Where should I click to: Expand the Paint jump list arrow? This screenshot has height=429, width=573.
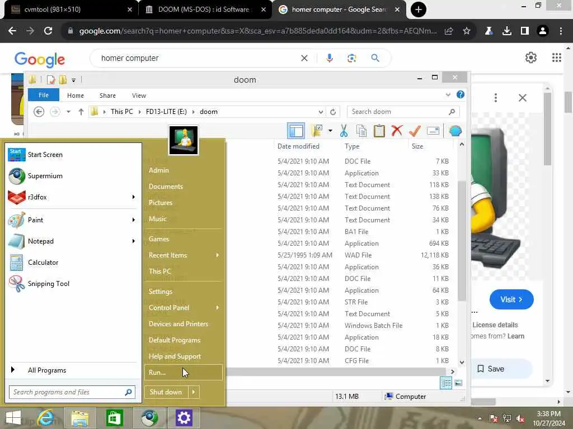point(134,220)
